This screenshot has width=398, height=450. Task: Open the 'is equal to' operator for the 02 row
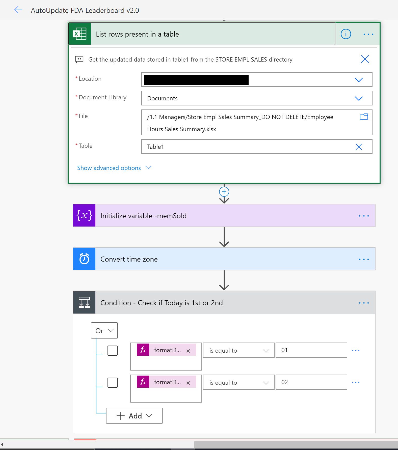pos(238,382)
